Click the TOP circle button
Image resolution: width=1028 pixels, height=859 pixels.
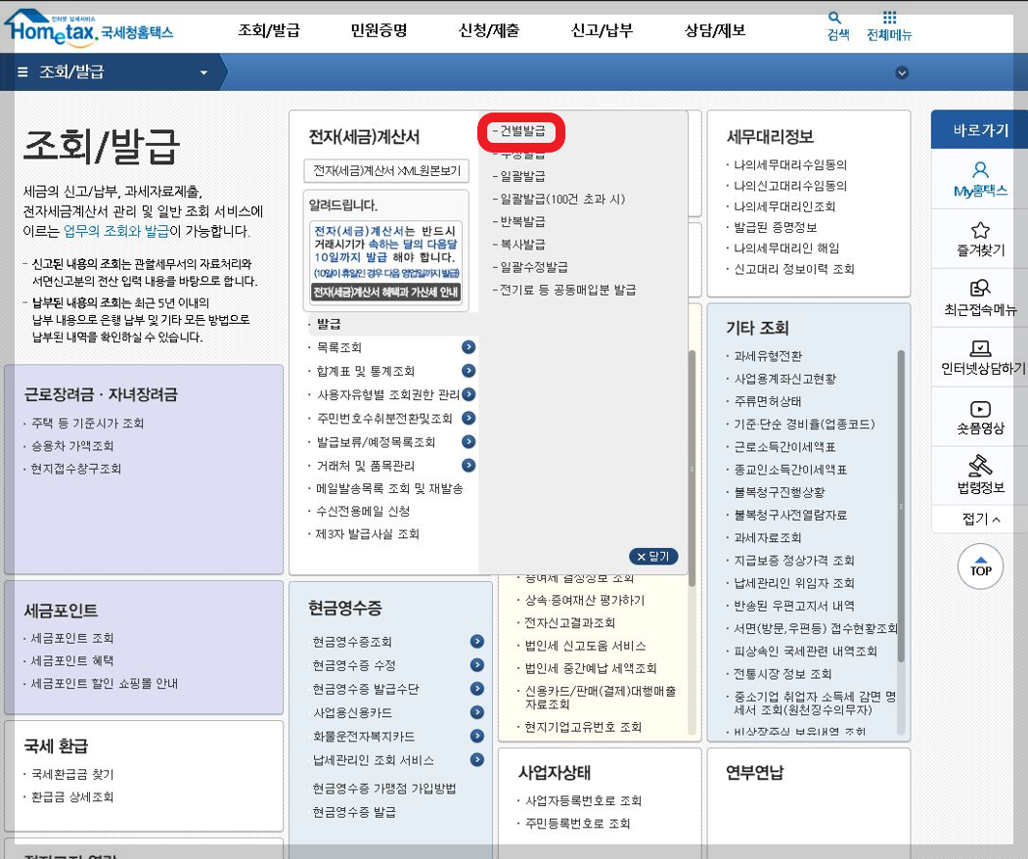pyautogui.click(x=979, y=566)
